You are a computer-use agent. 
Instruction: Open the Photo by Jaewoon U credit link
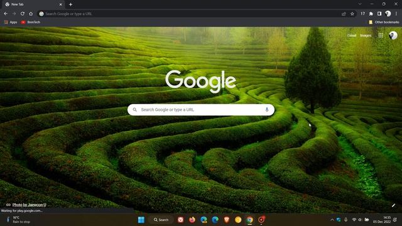tap(29, 205)
